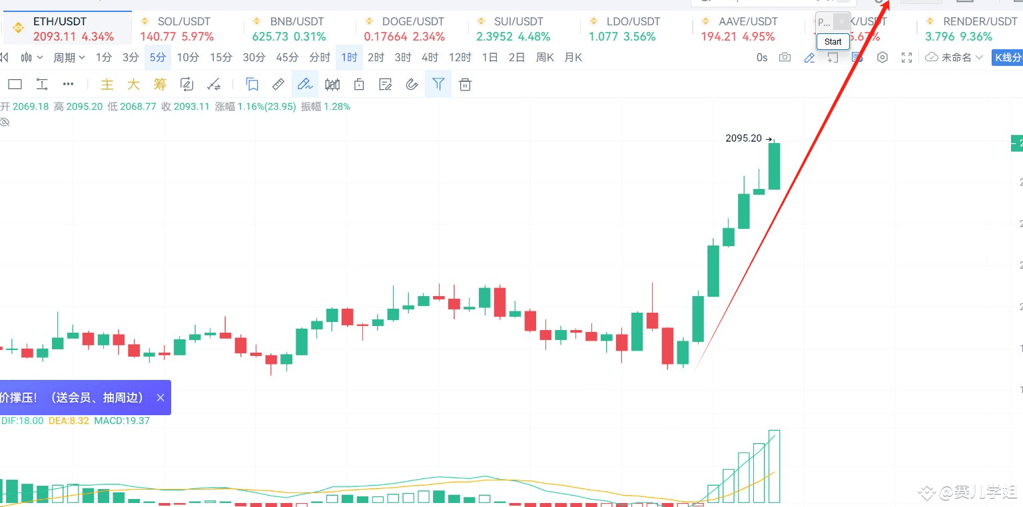Open more drawing tools ellipsis

[68, 84]
